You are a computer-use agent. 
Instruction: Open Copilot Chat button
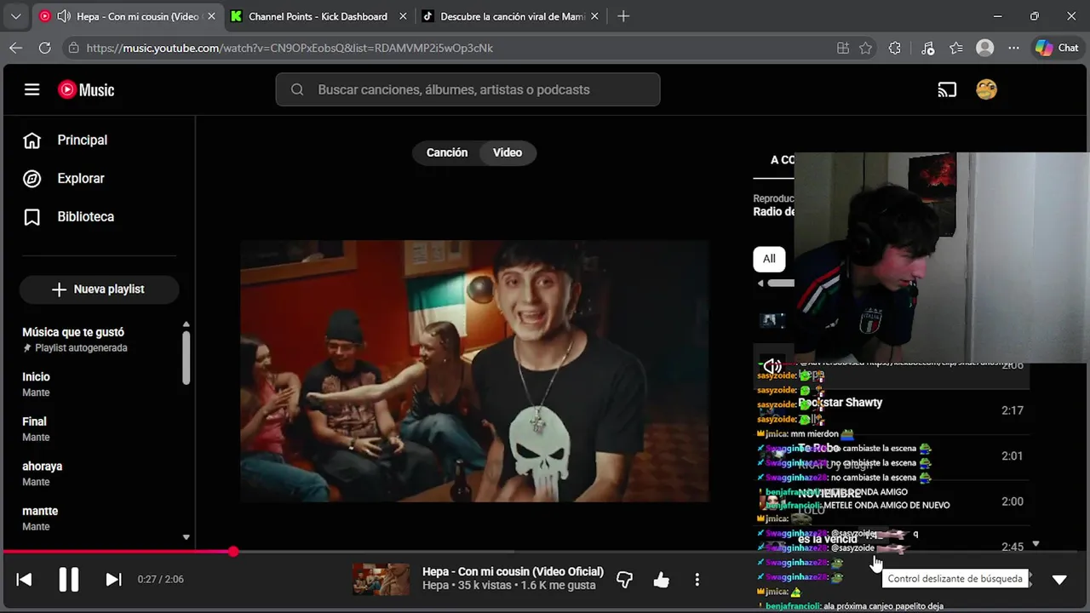coord(1057,48)
